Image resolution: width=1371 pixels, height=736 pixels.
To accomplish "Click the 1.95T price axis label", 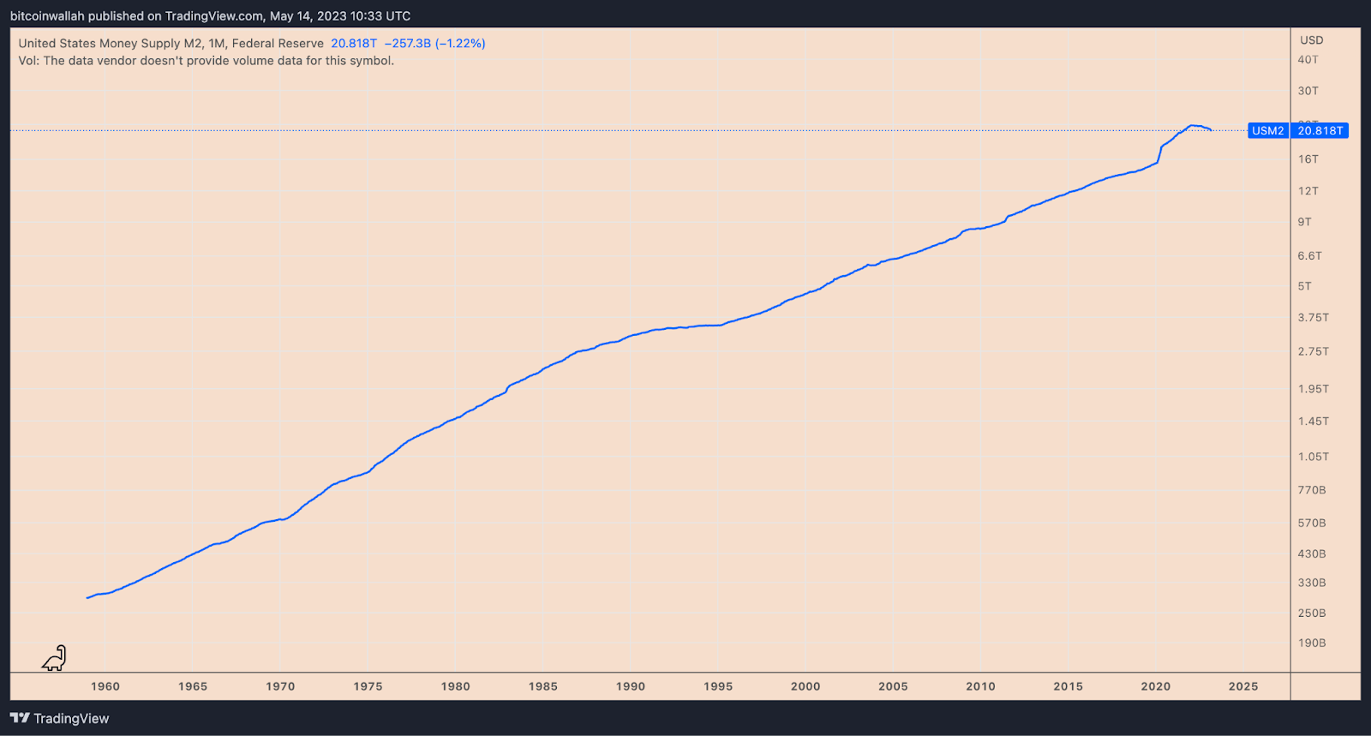I will coord(1313,389).
